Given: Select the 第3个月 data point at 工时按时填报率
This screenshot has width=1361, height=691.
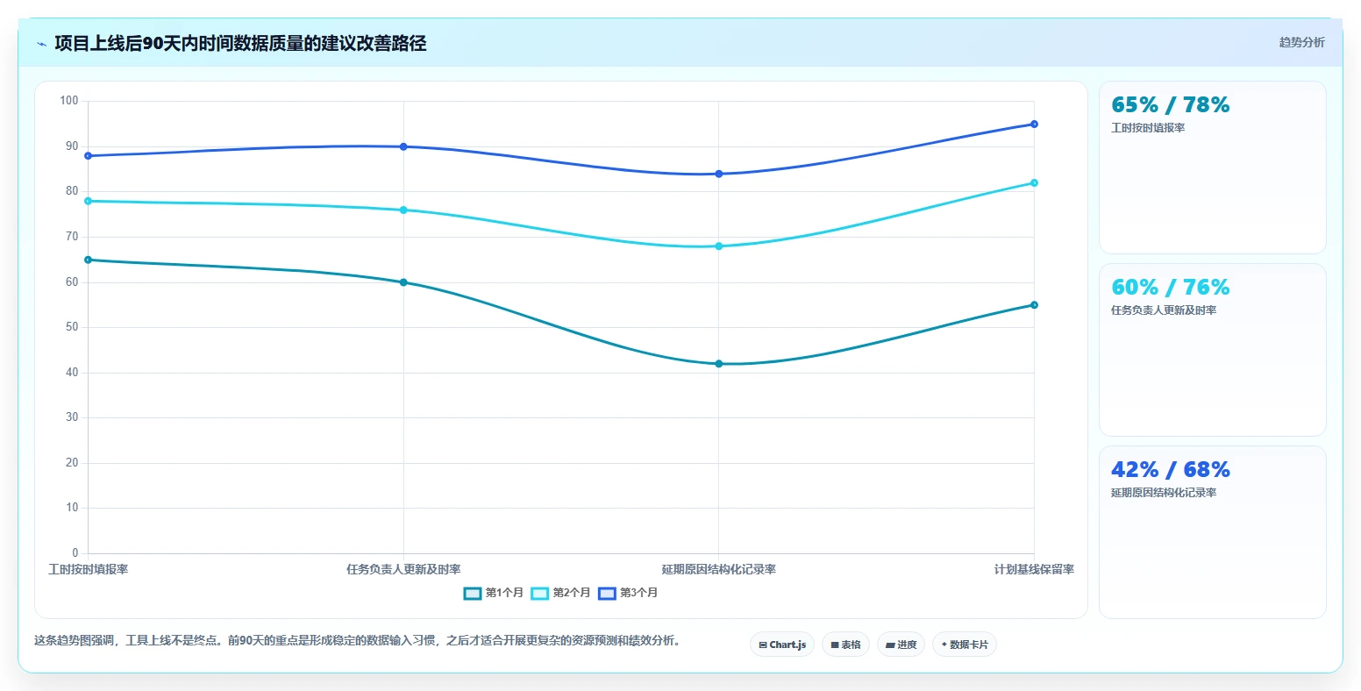Looking at the screenshot, I should pyautogui.click(x=88, y=156).
